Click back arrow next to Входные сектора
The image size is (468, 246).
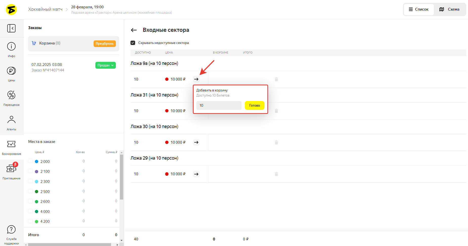click(x=134, y=30)
